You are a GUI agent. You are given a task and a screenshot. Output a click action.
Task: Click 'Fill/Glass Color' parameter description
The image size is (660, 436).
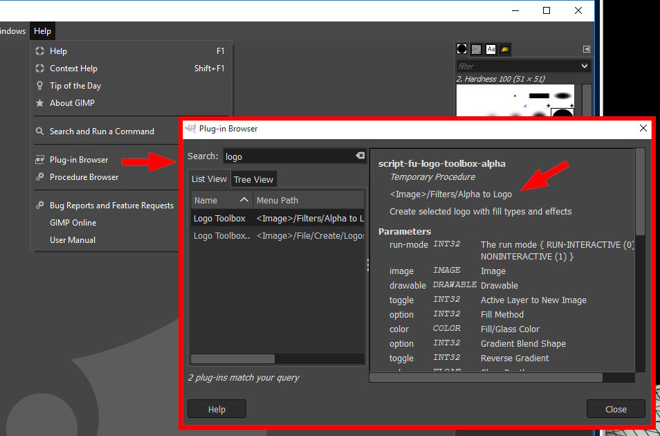[x=510, y=329]
